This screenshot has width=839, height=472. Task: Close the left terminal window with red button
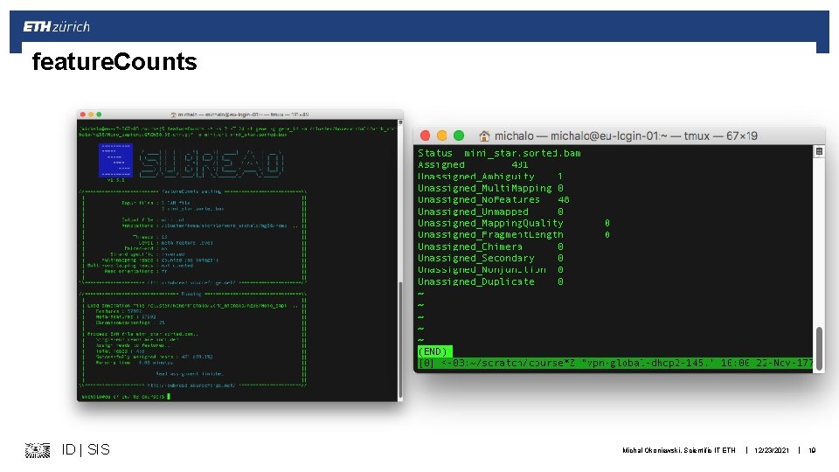click(82, 115)
